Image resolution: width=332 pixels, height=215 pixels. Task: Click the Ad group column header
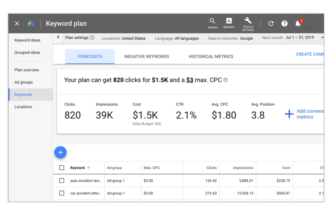115,168
